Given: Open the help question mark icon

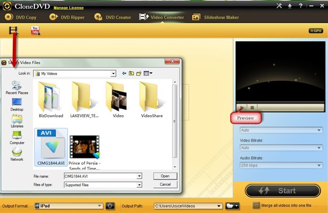Looking at the screenshot, I should (301, 6).
